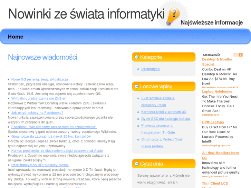
Task: Open Jak ukryć ankiety na Facebooku?
Action: coord(37,113)
